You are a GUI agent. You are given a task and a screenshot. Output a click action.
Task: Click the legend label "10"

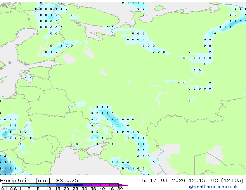point(49,188)
